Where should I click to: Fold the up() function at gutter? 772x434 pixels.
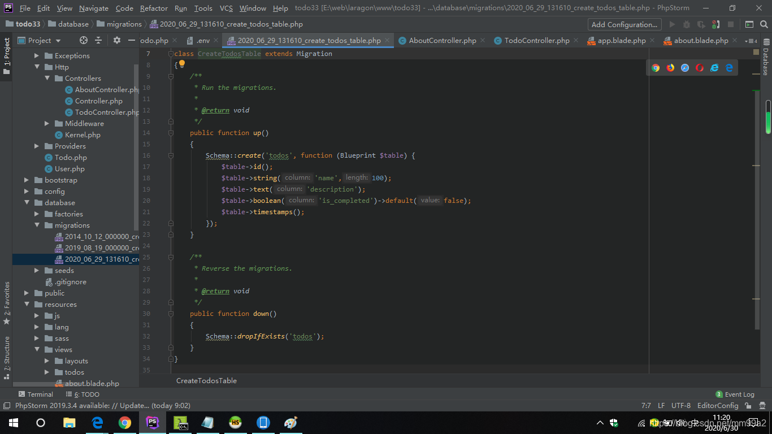click(171, 133)
